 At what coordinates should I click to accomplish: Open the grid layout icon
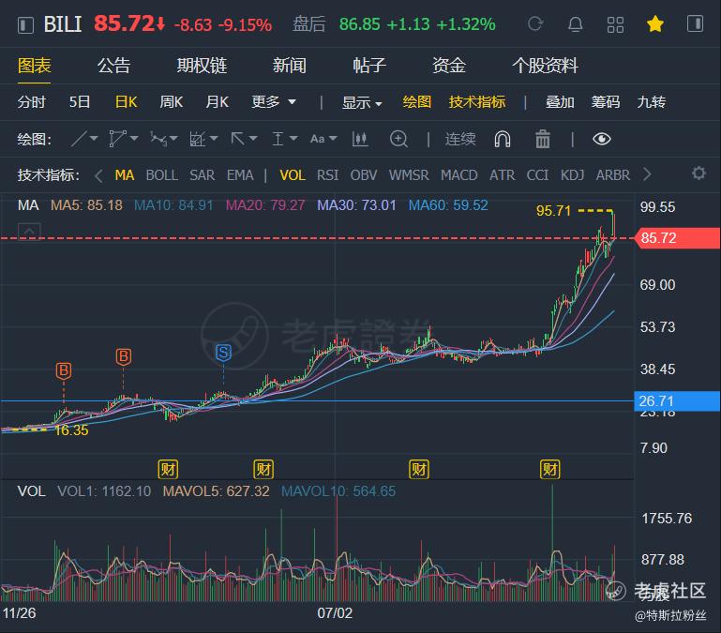(x=615, y=24)
